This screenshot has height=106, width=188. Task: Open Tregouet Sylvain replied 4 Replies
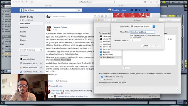point(70,96)
